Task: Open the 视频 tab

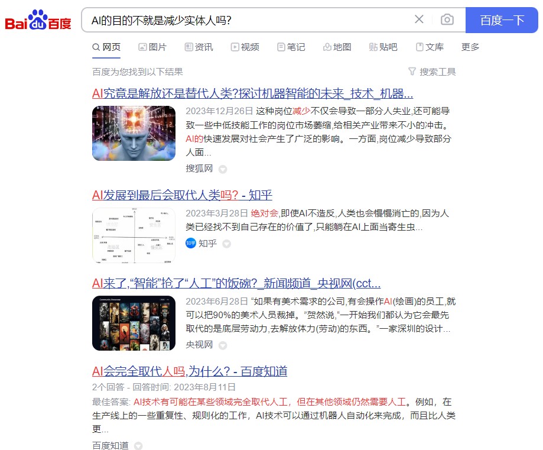Action: pyautogui.click(x=245, y=47)
